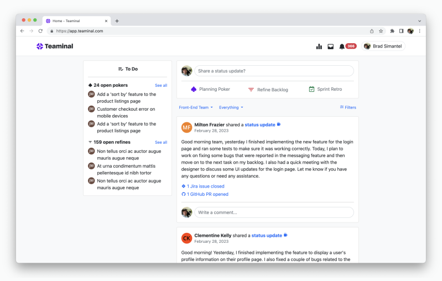Open the Filters button
Viewport: 442px width, 281px height.
click(x=348, y=107)
